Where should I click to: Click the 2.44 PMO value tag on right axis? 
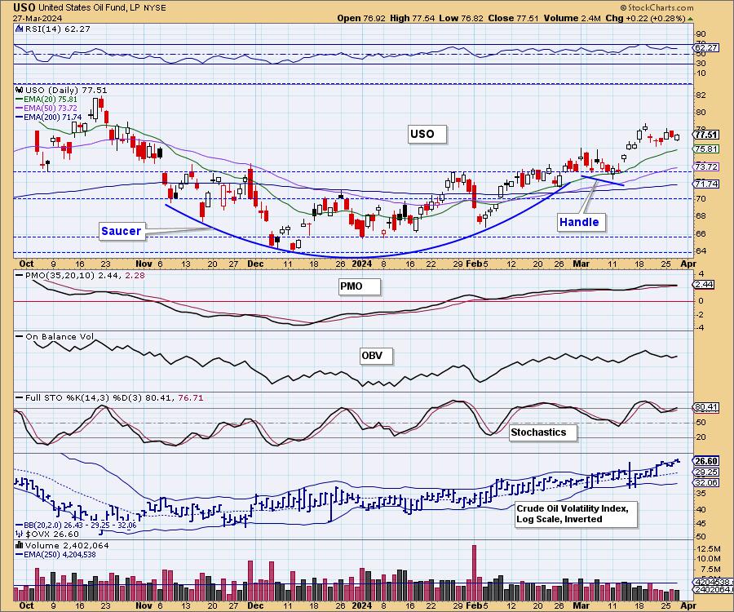click(703, 284)
